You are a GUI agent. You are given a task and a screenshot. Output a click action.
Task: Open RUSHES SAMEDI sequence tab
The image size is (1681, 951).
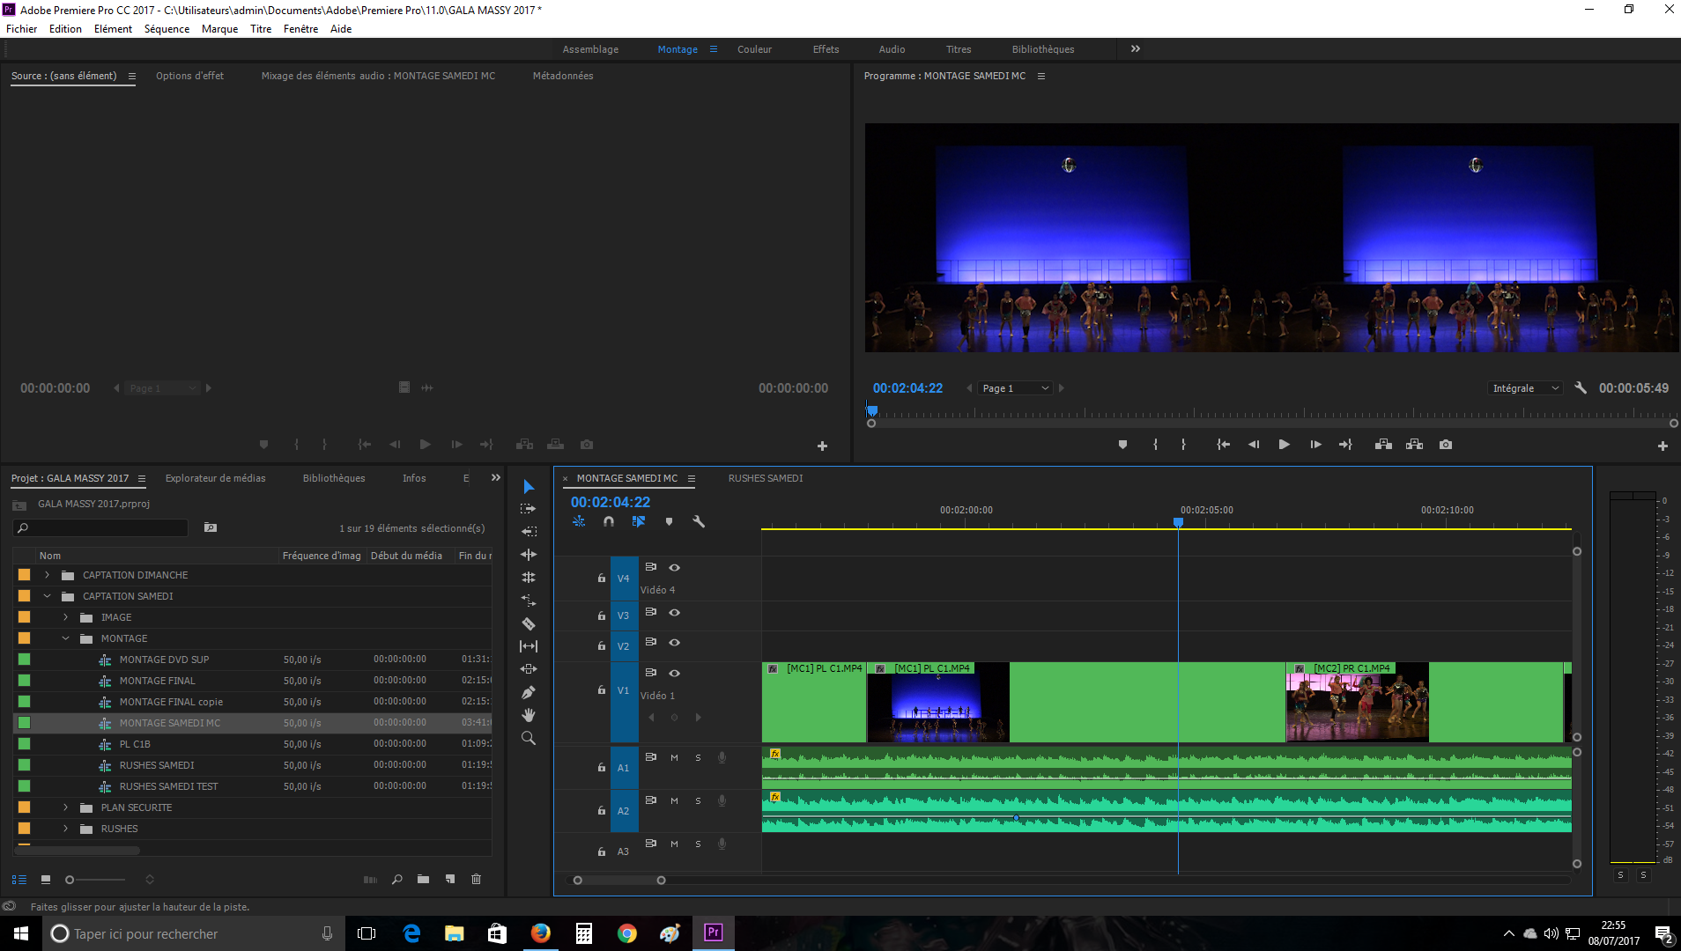click(766, 478)
